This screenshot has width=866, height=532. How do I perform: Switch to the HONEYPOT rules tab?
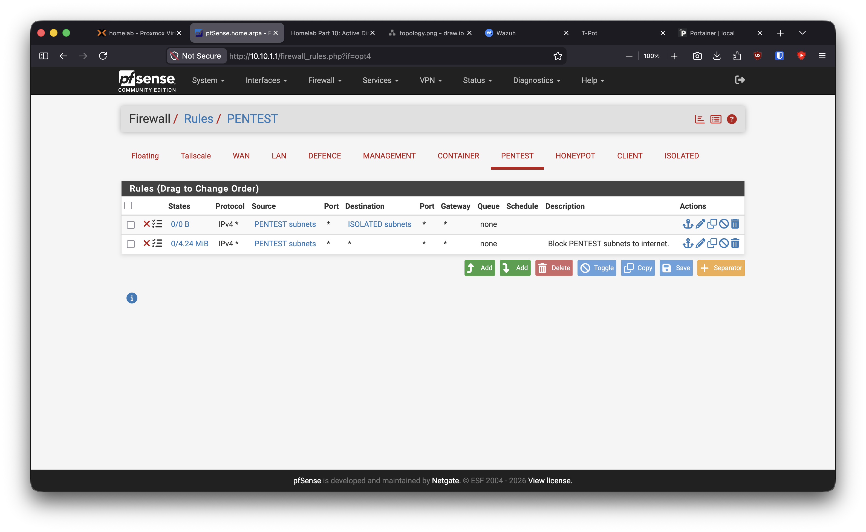pos(575,156)
